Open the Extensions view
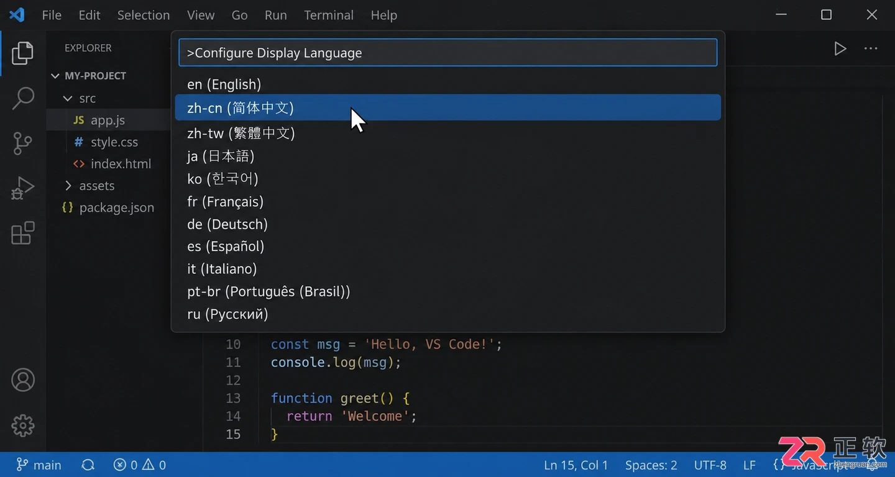The image size is (895, 477). [x=22, y=234]
